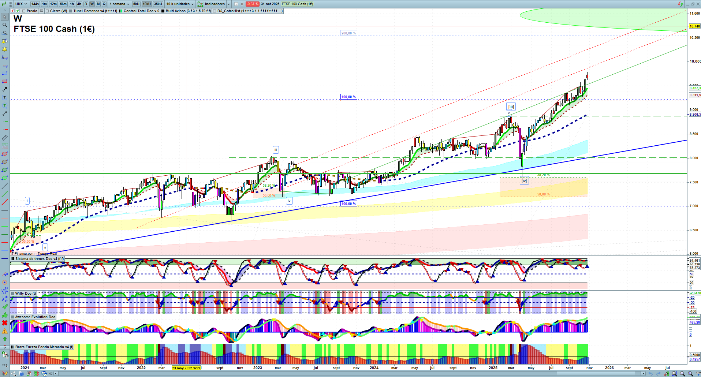The width and height of the screenshot is (701, 377).
Task: Toggle Awesome Evolution Doc visibility box
Action: pyautogui.click(x=12, y=317)
